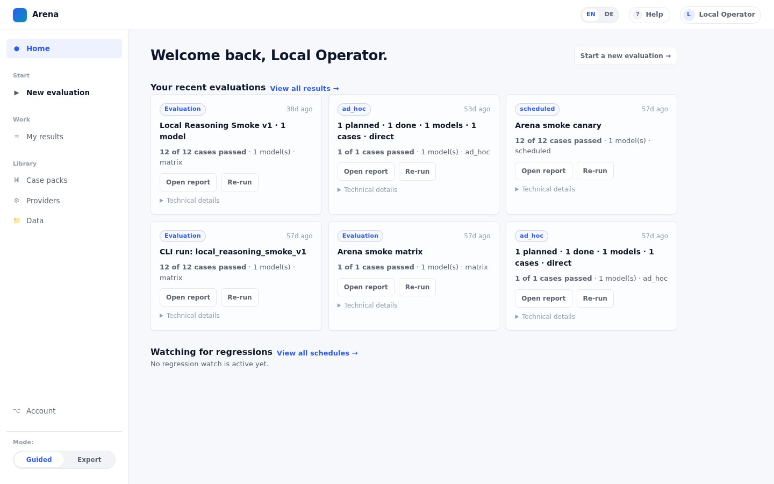Go to My results

coord(64,137)
